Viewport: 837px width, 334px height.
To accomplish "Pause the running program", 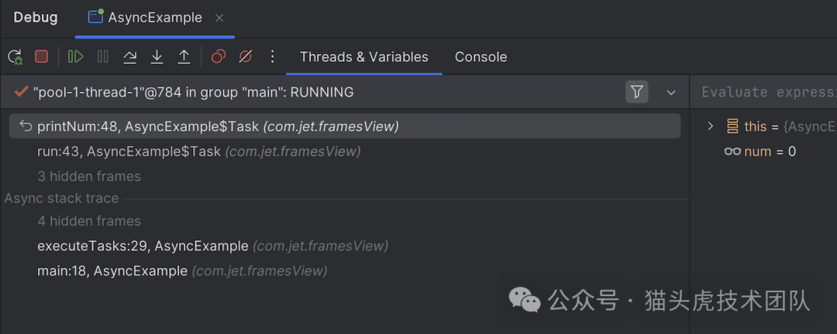I will tap(103, 56).
